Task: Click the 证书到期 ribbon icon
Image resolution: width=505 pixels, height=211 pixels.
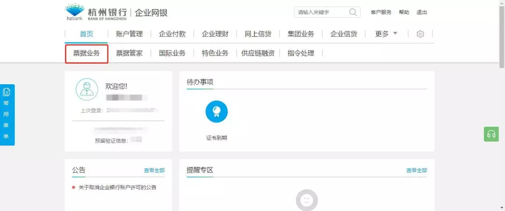Action: point(216,111)
